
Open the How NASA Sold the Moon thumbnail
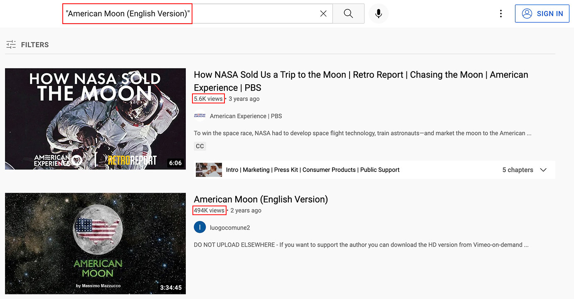point(95,119)
